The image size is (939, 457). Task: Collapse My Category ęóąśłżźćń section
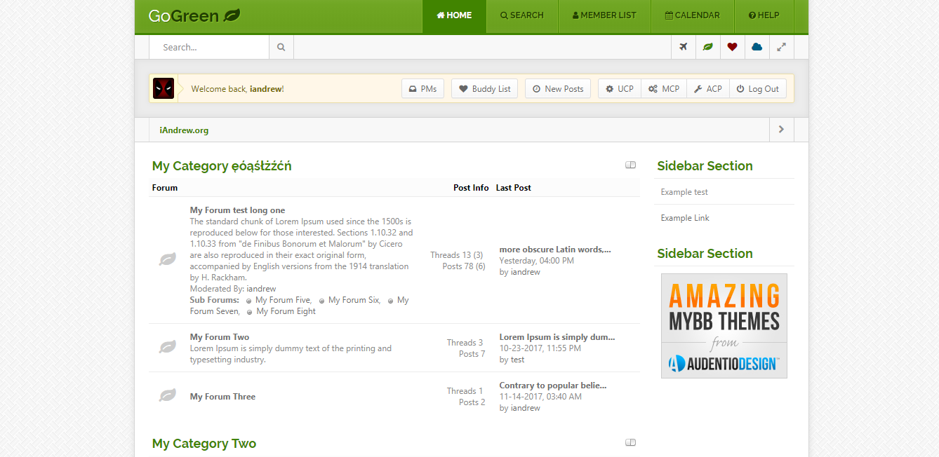(630, 165)
